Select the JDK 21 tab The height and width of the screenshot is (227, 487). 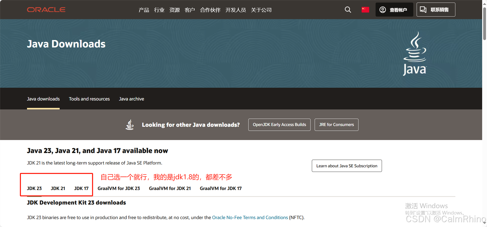tap(58, 188)
